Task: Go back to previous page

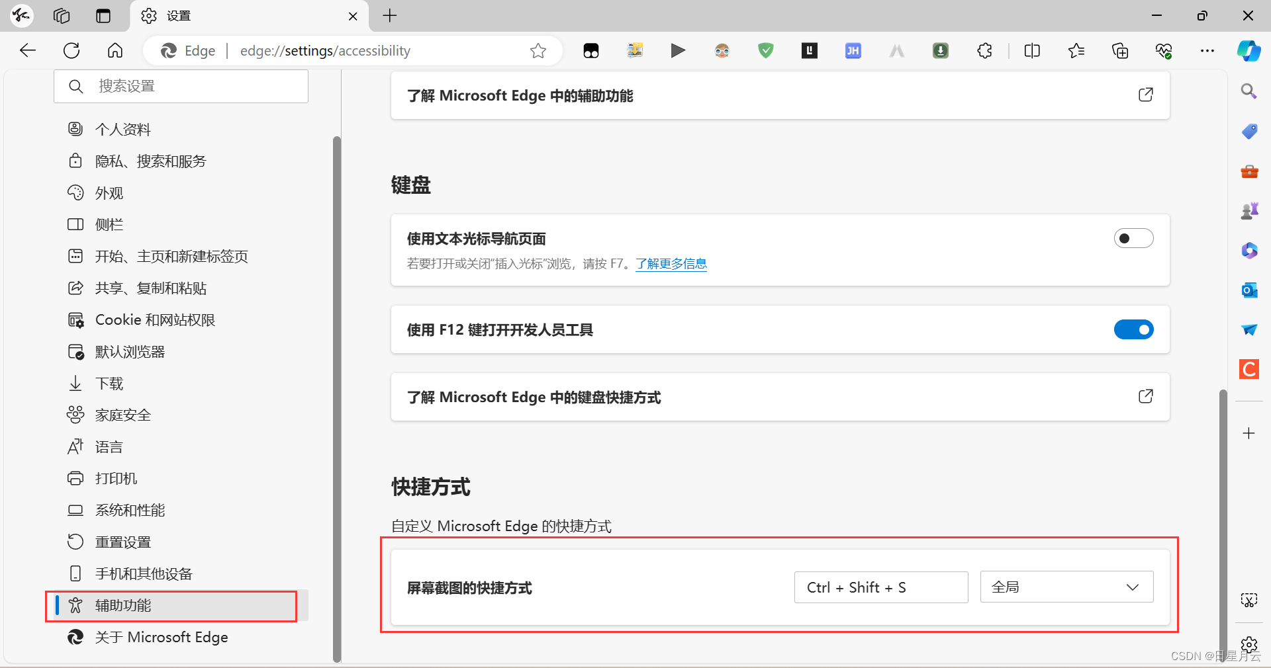Action: click(28, 51)
